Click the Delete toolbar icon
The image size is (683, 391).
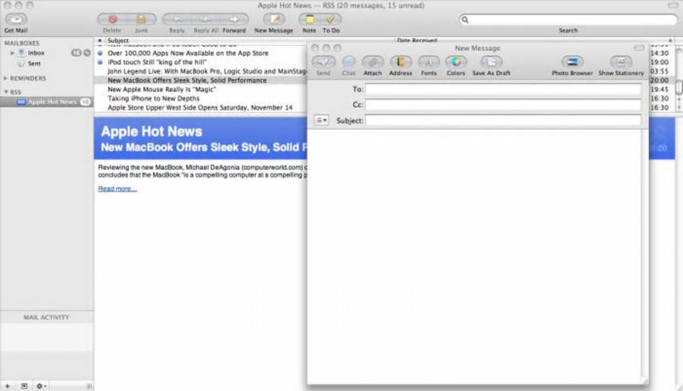point(112,19)
